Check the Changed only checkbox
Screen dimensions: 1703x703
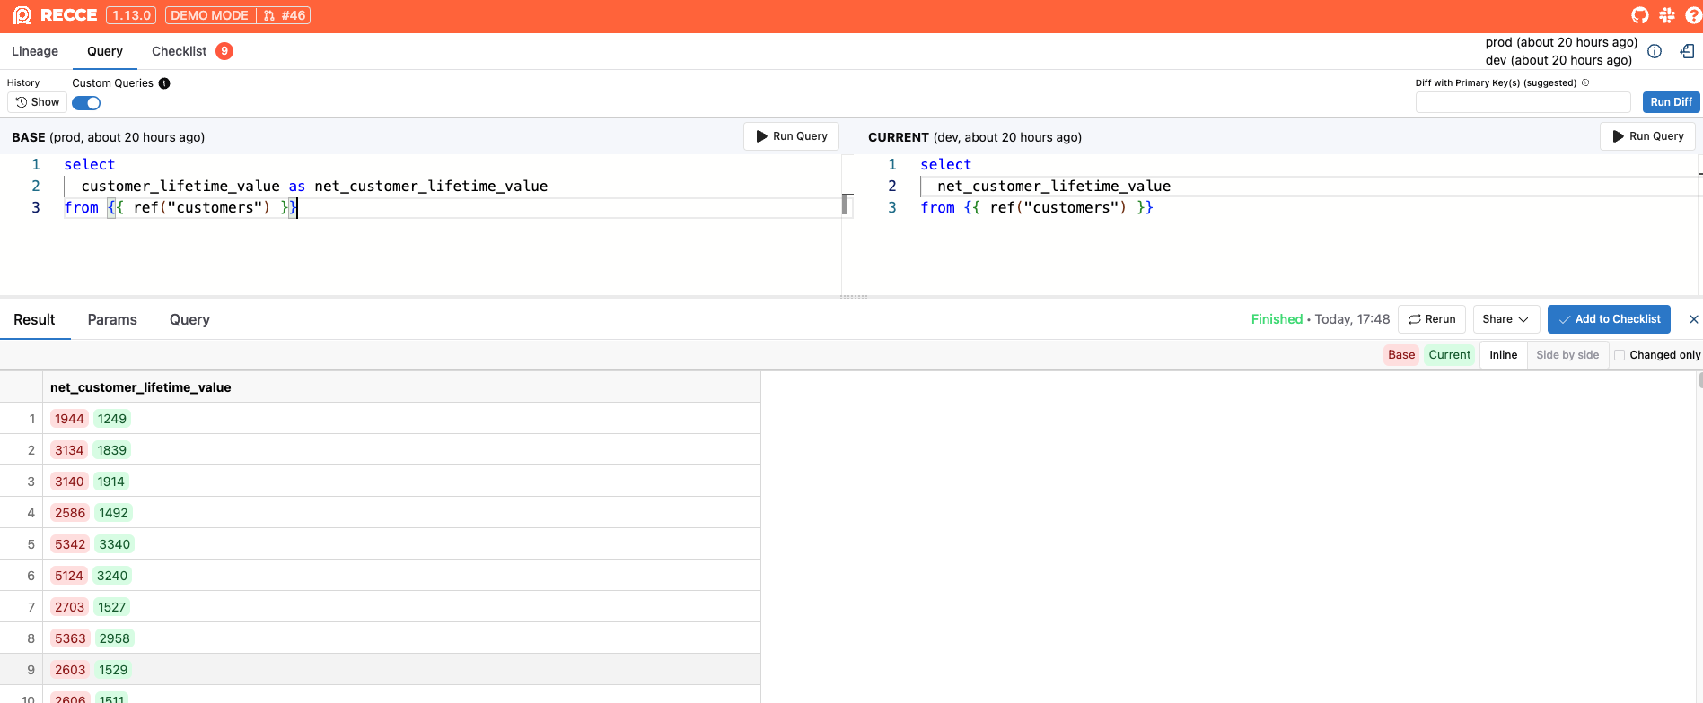[x=1620, y=355]
